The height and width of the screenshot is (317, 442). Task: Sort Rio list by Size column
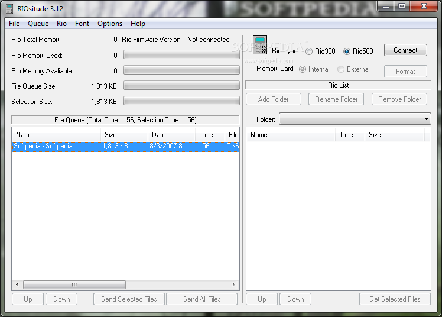(395, 135)
